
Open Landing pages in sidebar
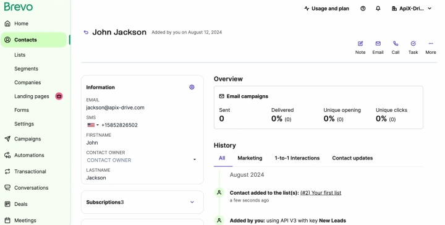[32, 96]
